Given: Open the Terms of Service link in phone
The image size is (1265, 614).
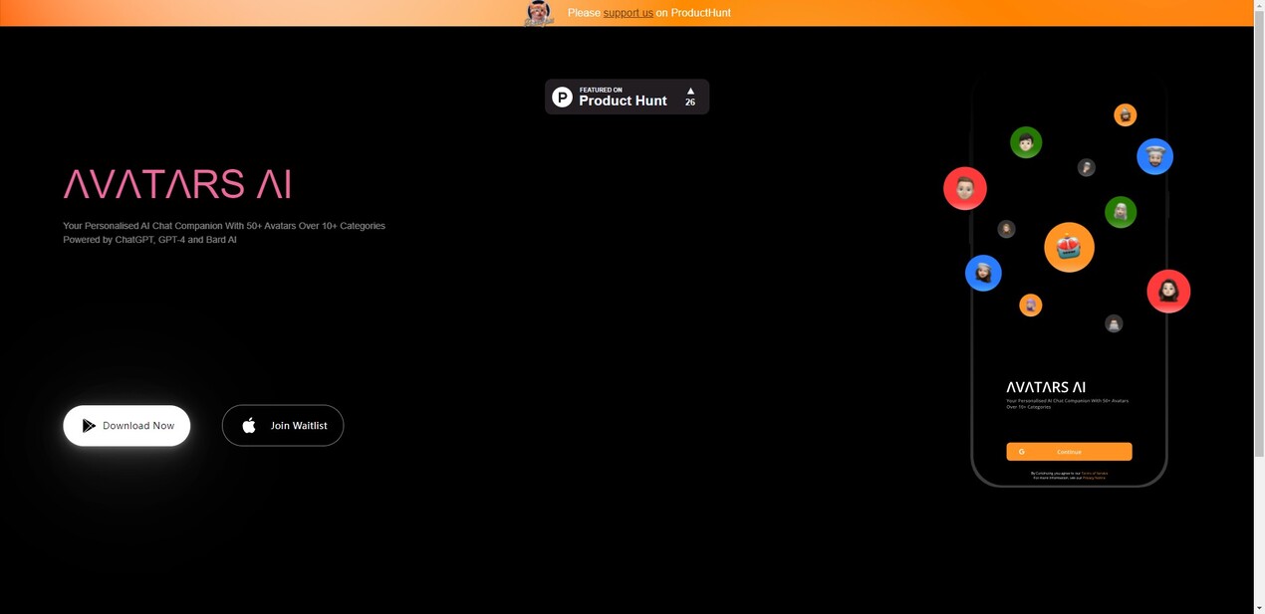Looking at the screenshot, I should [1094, 473].
